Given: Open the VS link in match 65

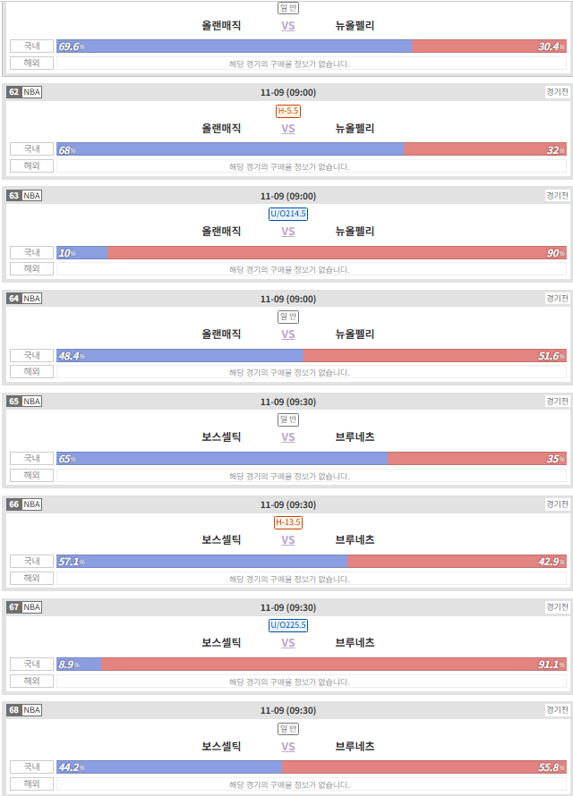Looking at the screenshot, I should [288, 437].
